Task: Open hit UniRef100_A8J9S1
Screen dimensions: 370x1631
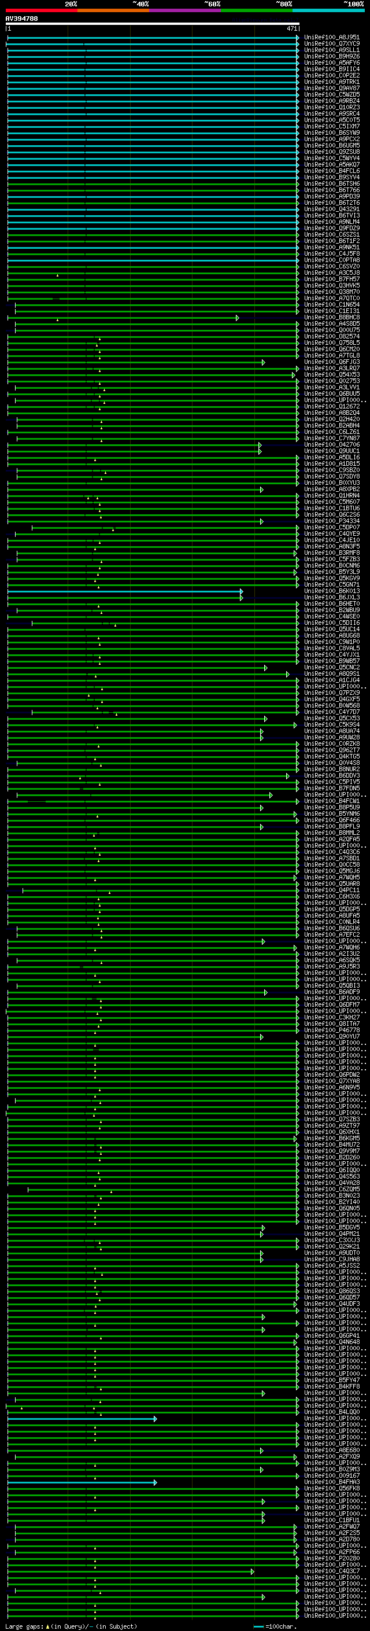Action: [x=332, y=38]
